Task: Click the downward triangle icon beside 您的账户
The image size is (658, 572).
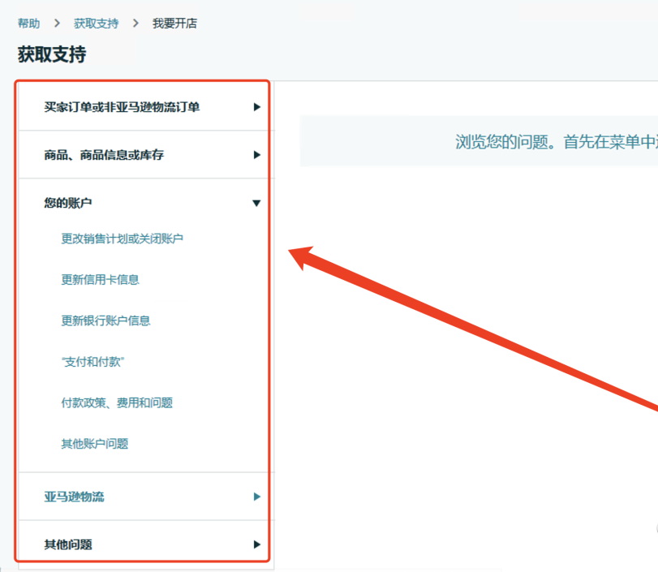Action: 257,203
